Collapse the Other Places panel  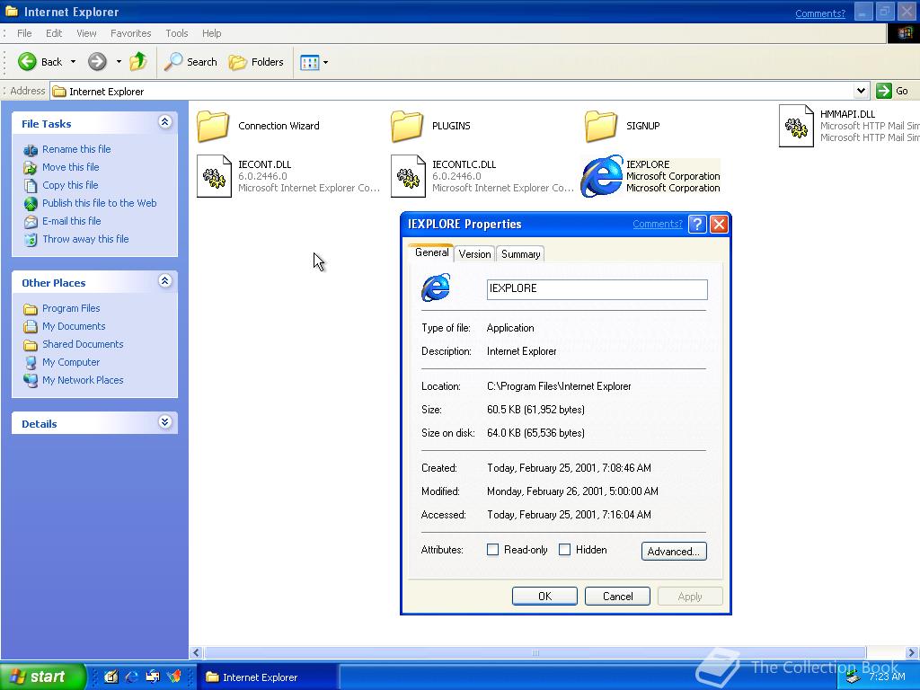[x=165, y=281]
